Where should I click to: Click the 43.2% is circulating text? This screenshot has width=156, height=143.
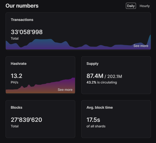(x=102, y=82)
